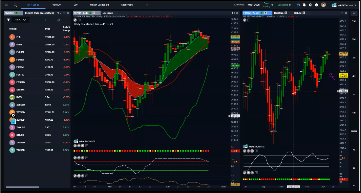
Task: Open the help question mark
Action: coord(317,5)
